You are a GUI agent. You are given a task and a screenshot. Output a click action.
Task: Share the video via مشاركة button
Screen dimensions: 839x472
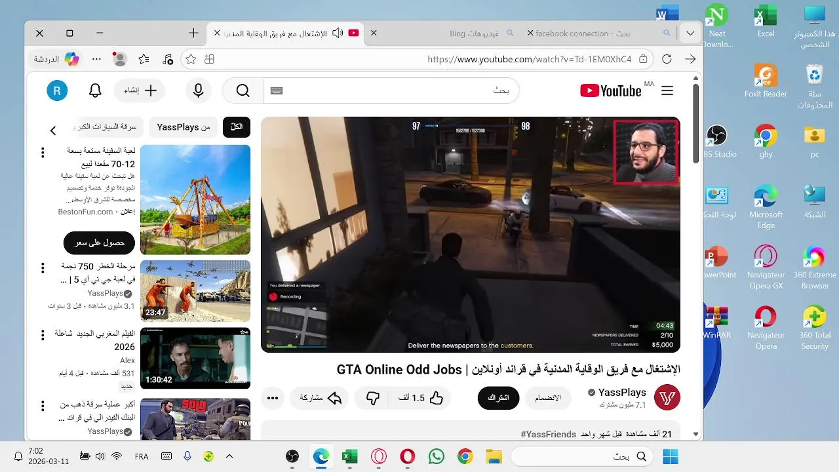pyautogui.click(x=321, y=398)
